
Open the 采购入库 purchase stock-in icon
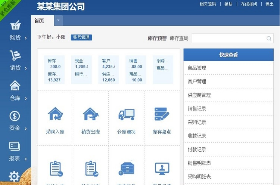click(x=55, y=114)
